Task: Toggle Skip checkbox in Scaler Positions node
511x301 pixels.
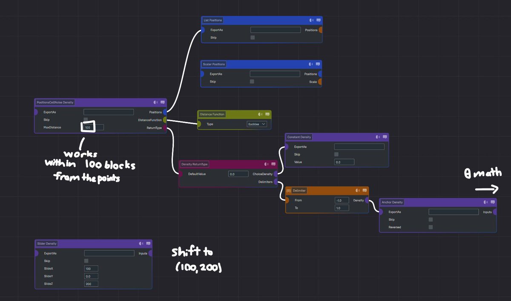Action: [x=252, y=81]
